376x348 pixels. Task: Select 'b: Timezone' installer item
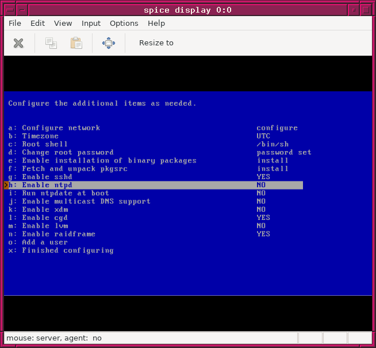tap(34, 136)
